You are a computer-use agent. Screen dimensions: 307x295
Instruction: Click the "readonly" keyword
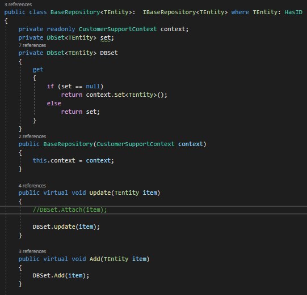[x=61, y=29]
